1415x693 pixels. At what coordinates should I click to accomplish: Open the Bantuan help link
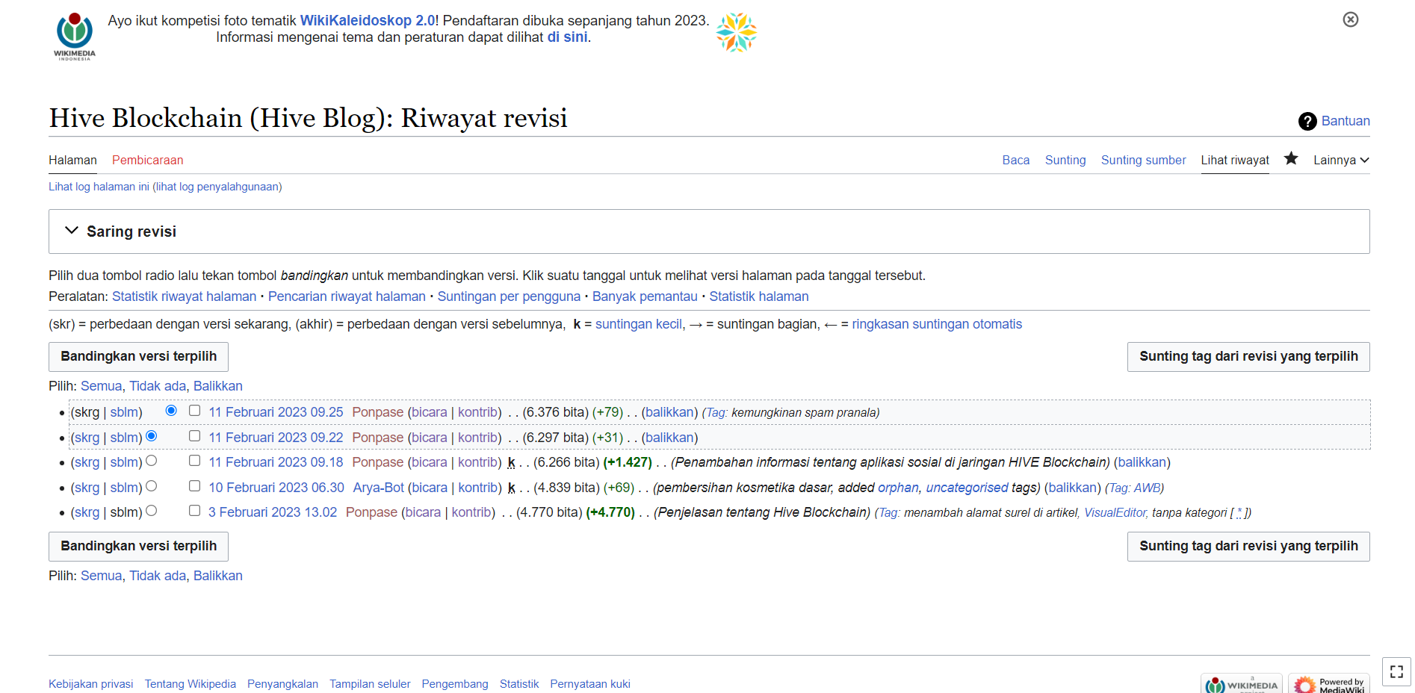click(x=1346, y=121)
